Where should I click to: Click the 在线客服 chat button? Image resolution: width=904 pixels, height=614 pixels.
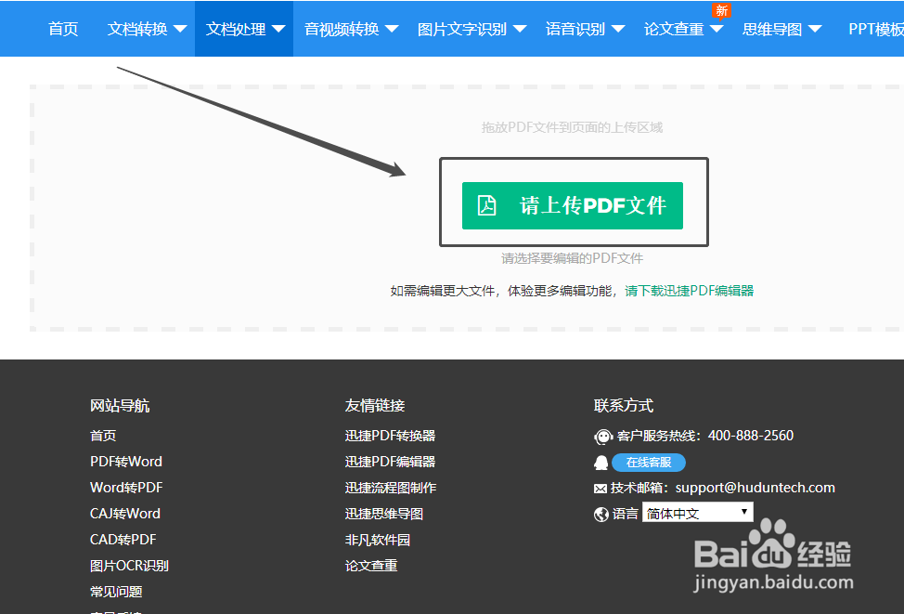click(x=649, y=463)
